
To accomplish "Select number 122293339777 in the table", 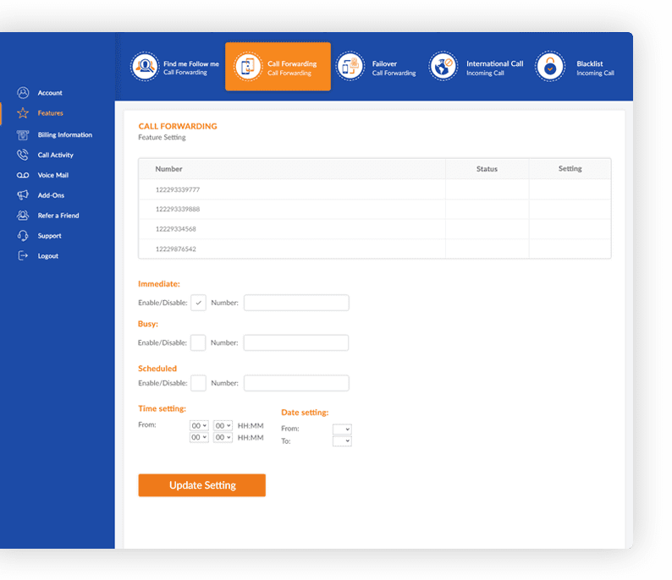I will point(178,189).
